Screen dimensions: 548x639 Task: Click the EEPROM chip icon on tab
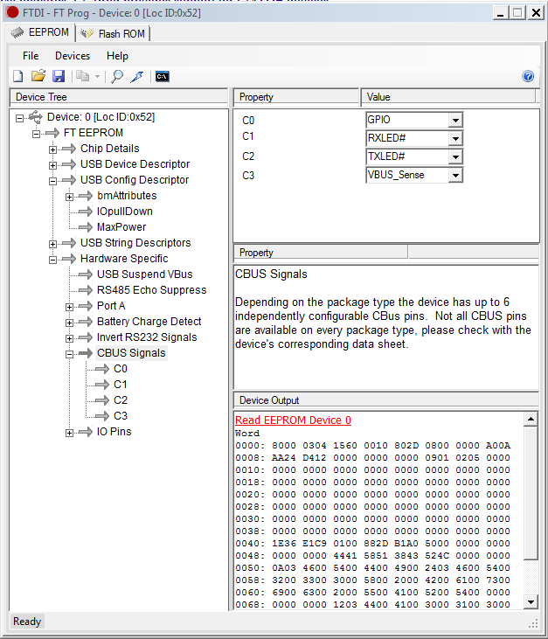pos(17,32)
